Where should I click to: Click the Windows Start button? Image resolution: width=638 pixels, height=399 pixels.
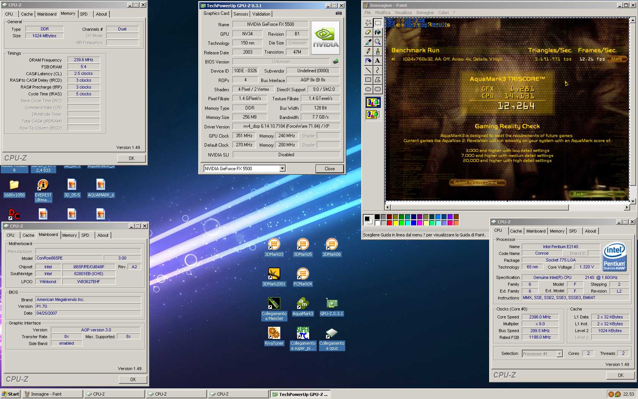pyautogui.click(x=11, y=394)
